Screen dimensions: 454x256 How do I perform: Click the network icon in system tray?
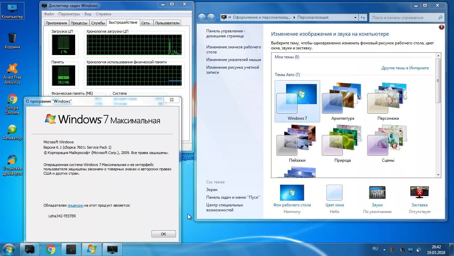(419, 249)
